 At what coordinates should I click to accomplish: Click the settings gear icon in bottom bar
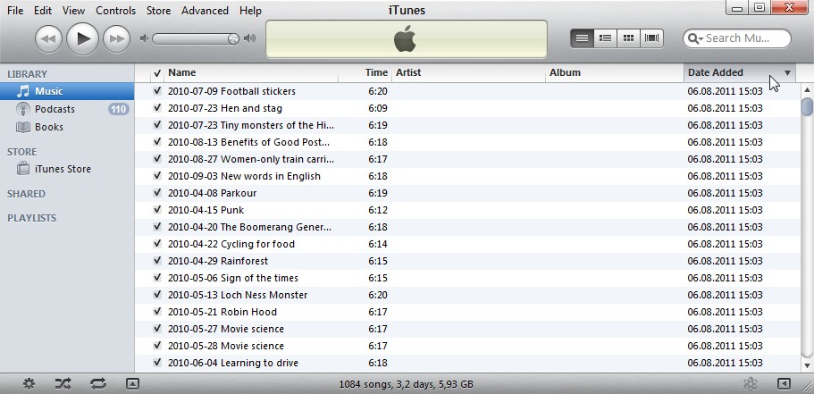[x=29, y=384]
